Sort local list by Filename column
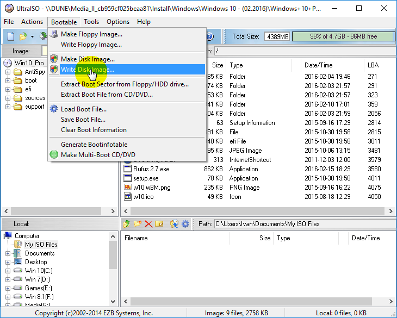Screen dimensions: 397x318 [175, 238]
